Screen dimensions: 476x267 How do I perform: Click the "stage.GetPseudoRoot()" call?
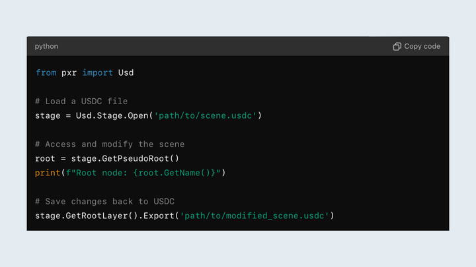(x=125, y=158)
